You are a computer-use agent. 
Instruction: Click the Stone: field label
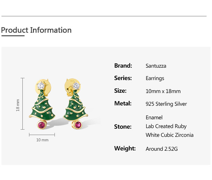point(123,127)
